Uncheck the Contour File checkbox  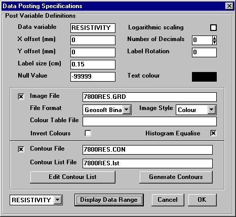(21, 150)
